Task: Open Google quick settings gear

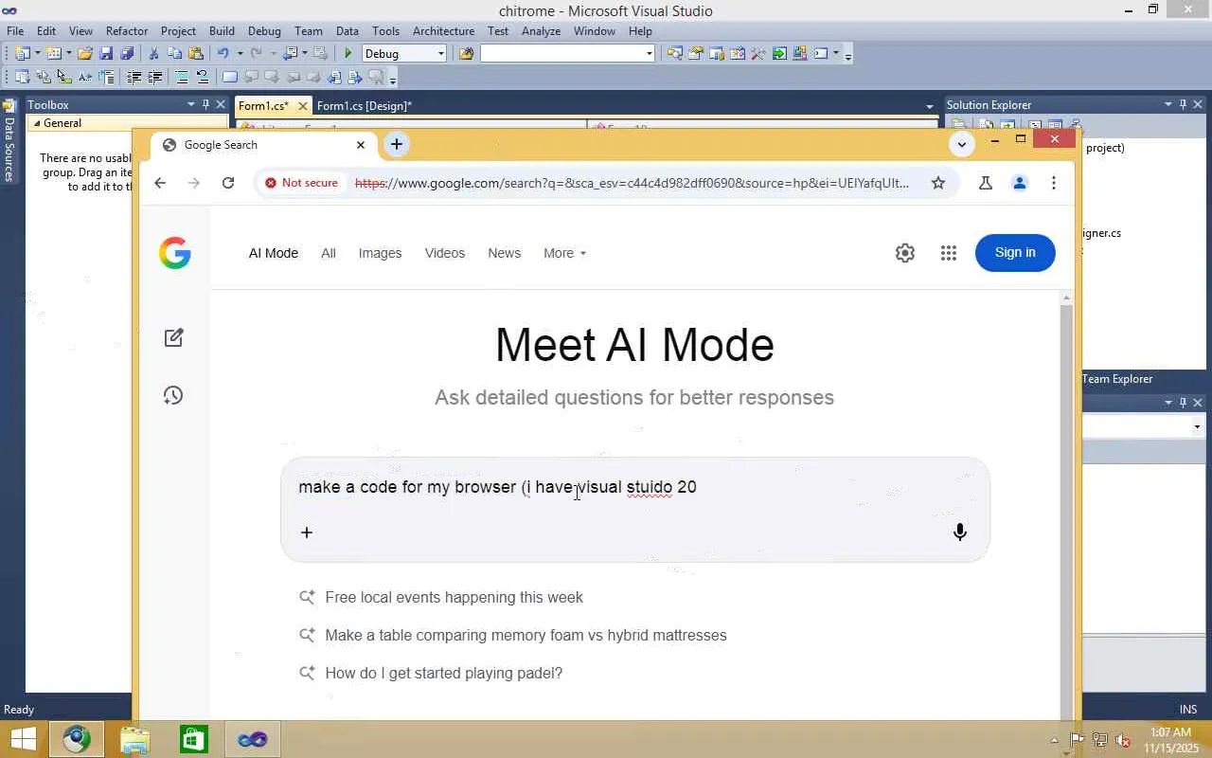Action: click(x=905, y=253)
